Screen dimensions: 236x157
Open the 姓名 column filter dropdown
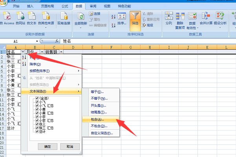pyautogui.click(x=23, y=52)
